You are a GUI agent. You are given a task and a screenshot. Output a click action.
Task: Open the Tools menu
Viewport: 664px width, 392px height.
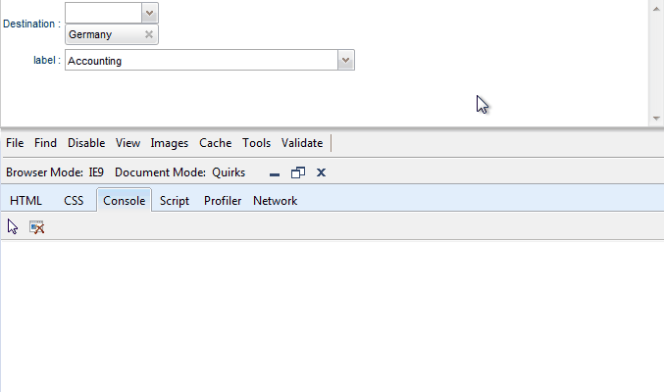tap(257, 143)
